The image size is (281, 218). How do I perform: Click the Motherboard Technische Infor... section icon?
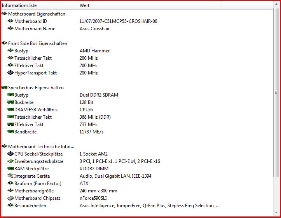(4, 146)
